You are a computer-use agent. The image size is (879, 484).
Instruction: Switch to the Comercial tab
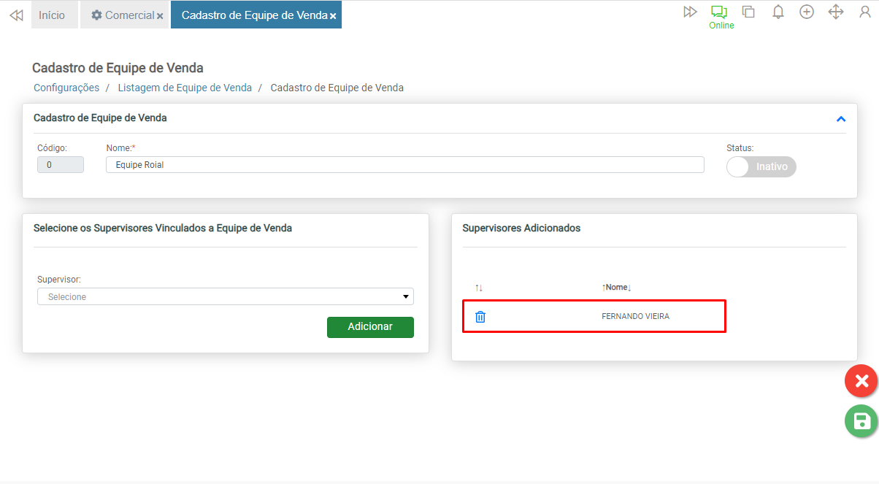(123, 15)
